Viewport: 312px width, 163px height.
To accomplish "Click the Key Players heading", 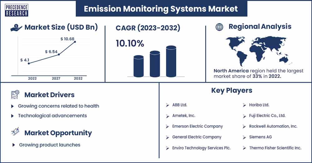I will point(232,90).
